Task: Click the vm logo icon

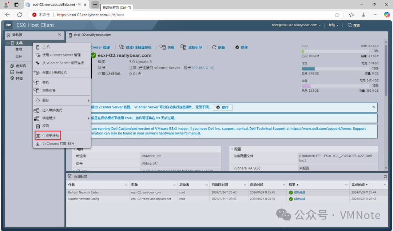Action: (x=8, y=25)
